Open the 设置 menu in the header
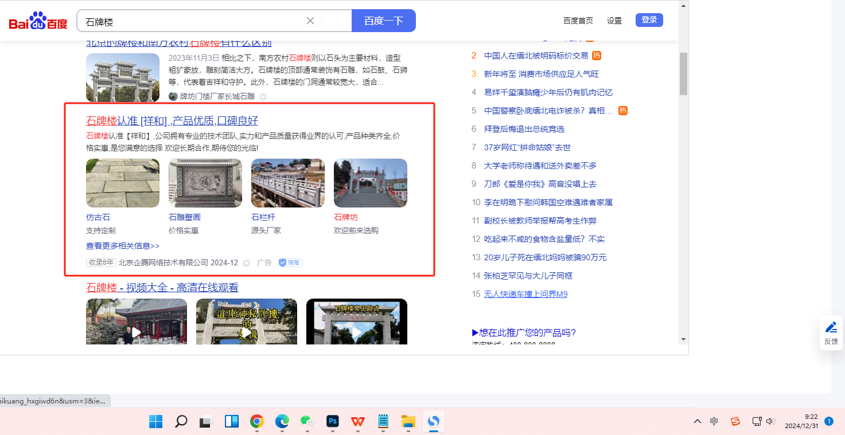 [x=614, y=21]
